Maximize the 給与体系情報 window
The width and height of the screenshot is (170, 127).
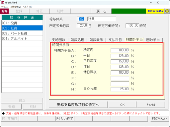click(x=158, y=3)
